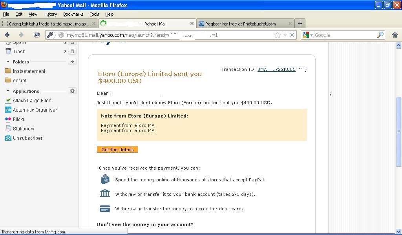The height and width of the screenshot is (235, 402).
Task: Collapse the Applications section
Action: 8,91
